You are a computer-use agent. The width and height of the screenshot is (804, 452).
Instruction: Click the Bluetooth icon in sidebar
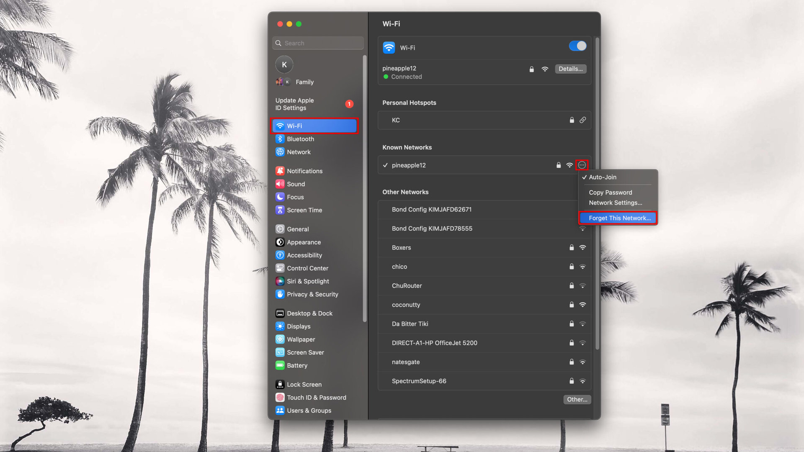pos(280,139)
